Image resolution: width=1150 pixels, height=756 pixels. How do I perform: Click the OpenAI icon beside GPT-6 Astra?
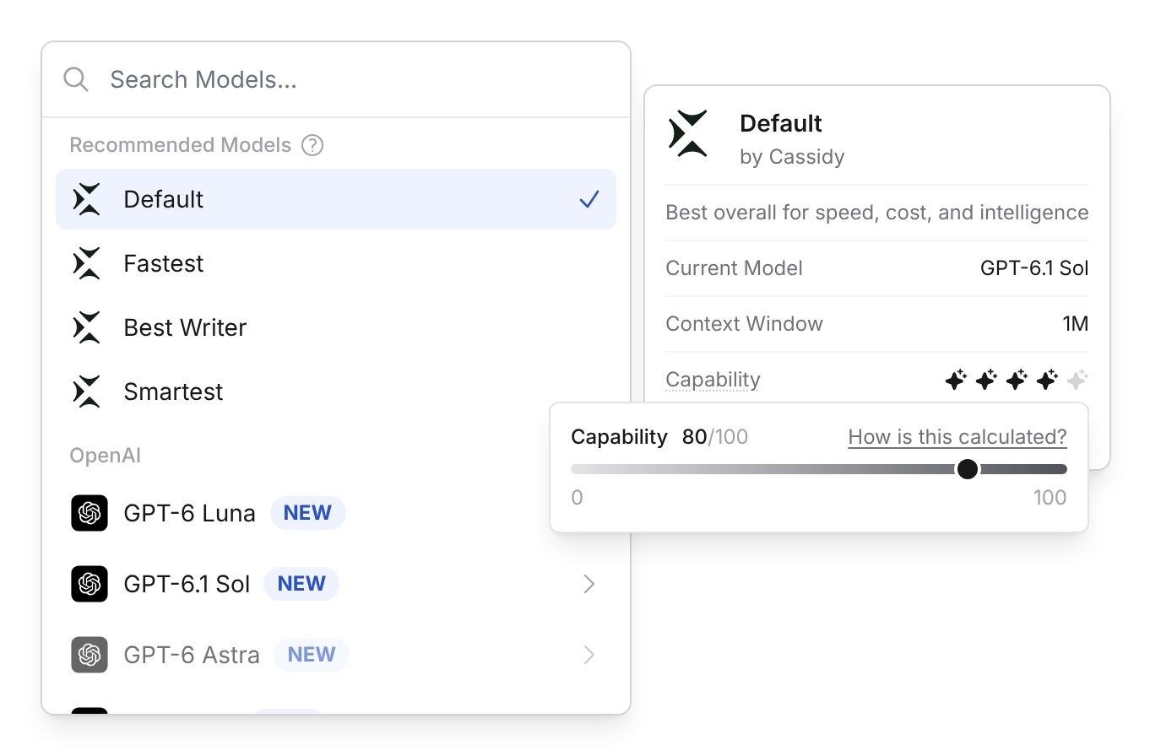coord(90,655)
